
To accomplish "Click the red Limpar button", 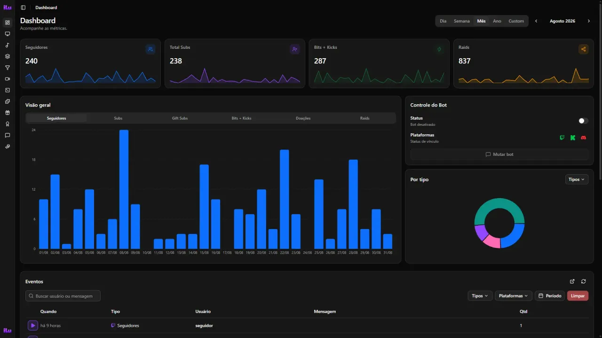I will (578, 296).
